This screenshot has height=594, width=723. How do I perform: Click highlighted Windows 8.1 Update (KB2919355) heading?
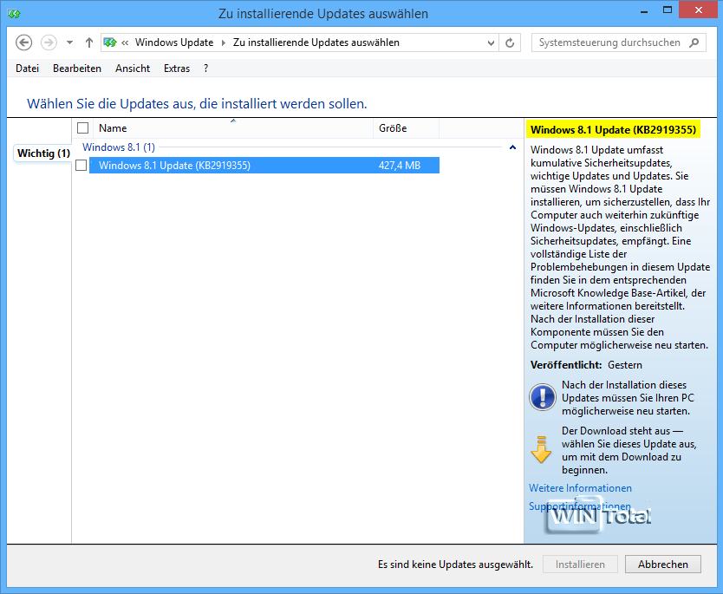(613, 129)
